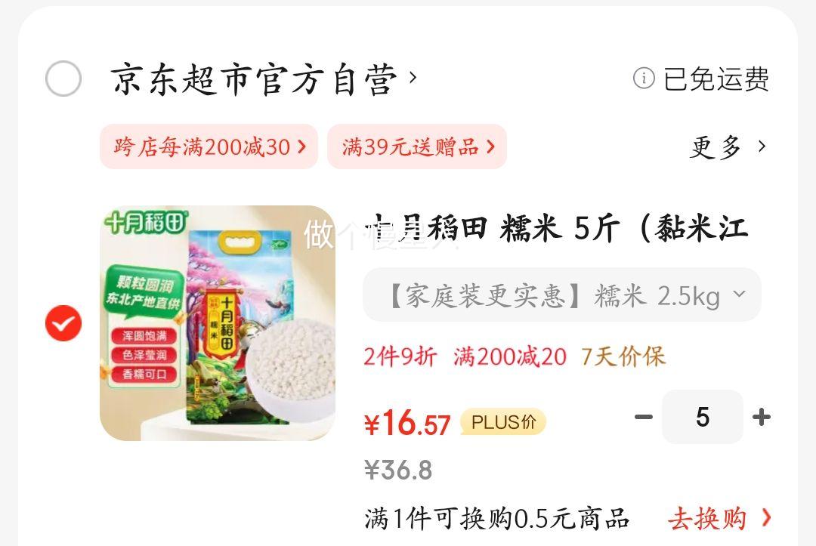Open the 京东超市官方自营 store page
816x546 pixels.
point(254,79)
